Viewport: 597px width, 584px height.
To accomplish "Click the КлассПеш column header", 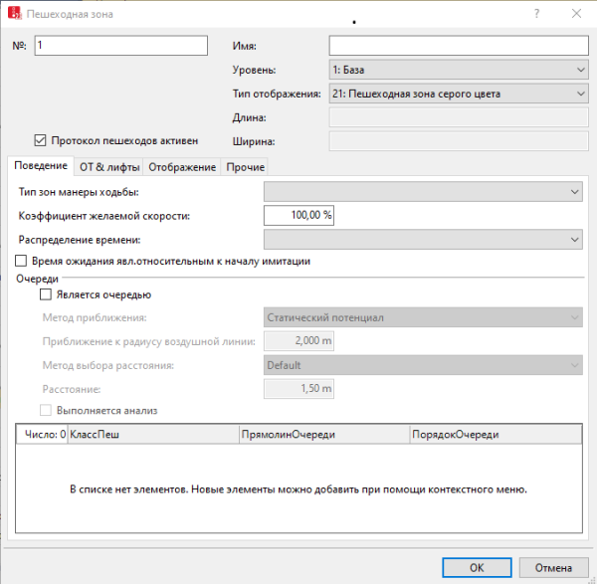I will 151,435.
